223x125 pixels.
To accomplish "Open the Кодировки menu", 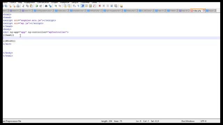I will click(x=29, y=2).
